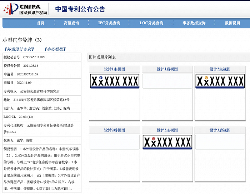The height and width of the screenshot is (194, 250).
Task: Click the patentee 公安部交通管理科学研究所
Action: (x=40, y=91)
